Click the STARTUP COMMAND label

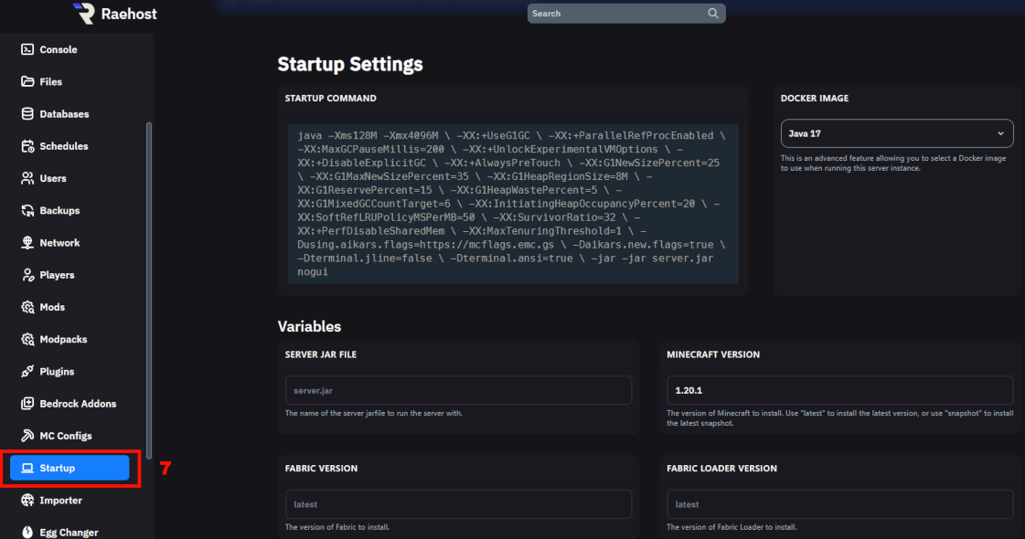(x=331, y=98)
